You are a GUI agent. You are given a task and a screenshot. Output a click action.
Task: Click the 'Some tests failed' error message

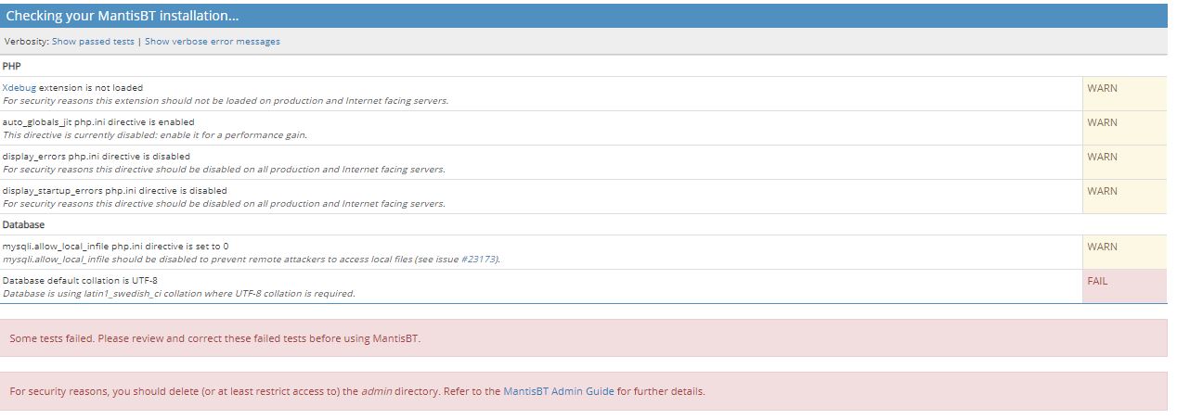click(214, 338)
